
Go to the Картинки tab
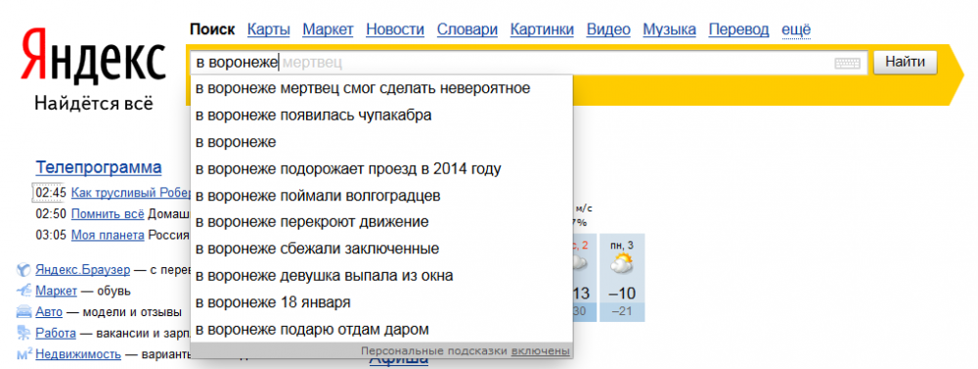[542, 29]
